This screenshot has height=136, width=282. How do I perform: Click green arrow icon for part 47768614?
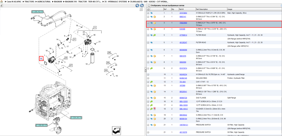coord(155,35)
